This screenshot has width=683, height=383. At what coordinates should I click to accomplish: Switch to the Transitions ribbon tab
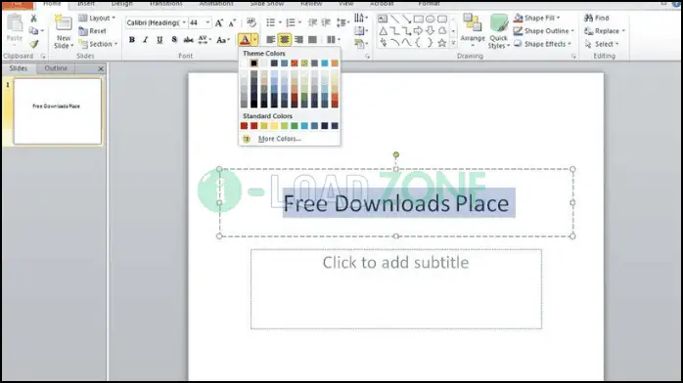pos(166,4)
